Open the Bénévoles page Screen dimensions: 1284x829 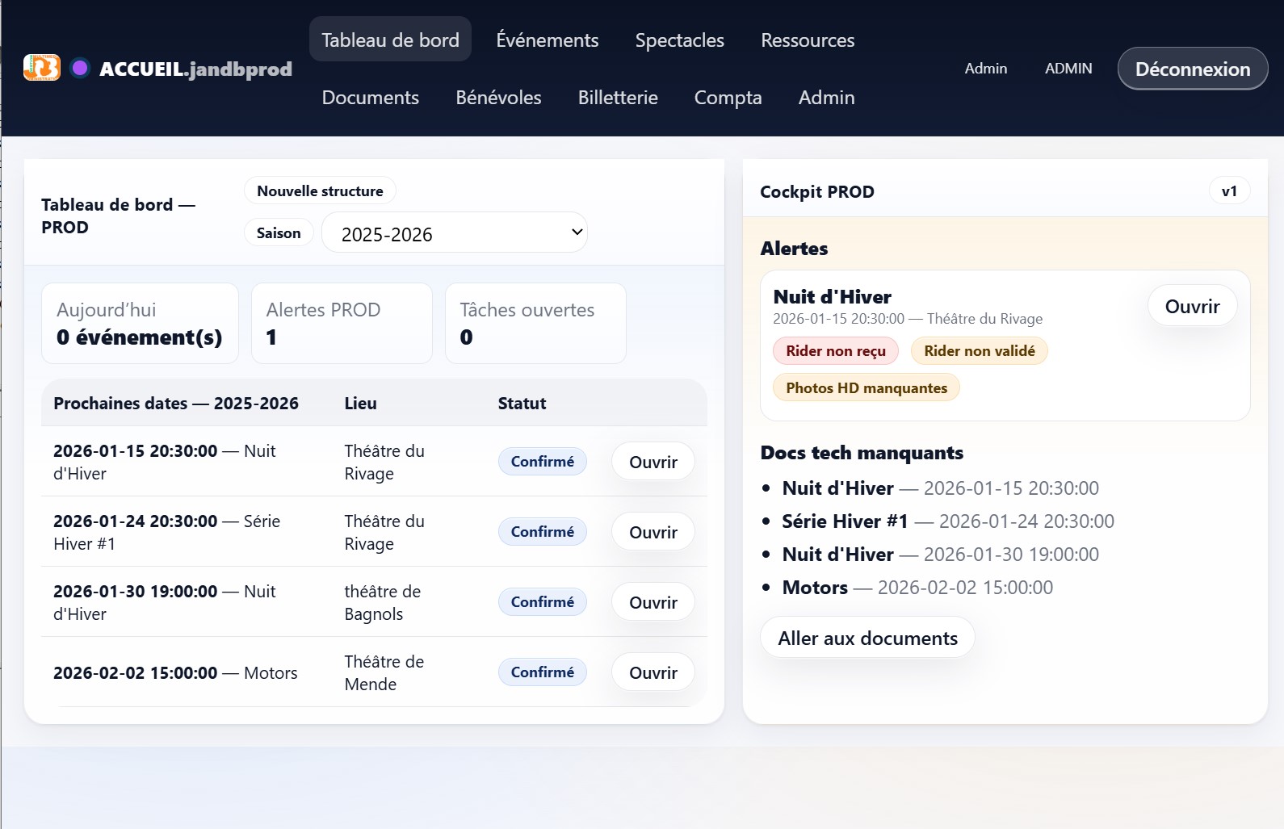coord(498,98)
